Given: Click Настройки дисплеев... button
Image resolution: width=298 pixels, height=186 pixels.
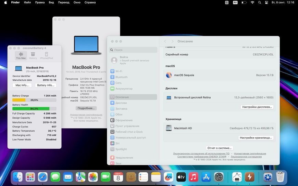Looking at the screenshot, I should (257, 107).
